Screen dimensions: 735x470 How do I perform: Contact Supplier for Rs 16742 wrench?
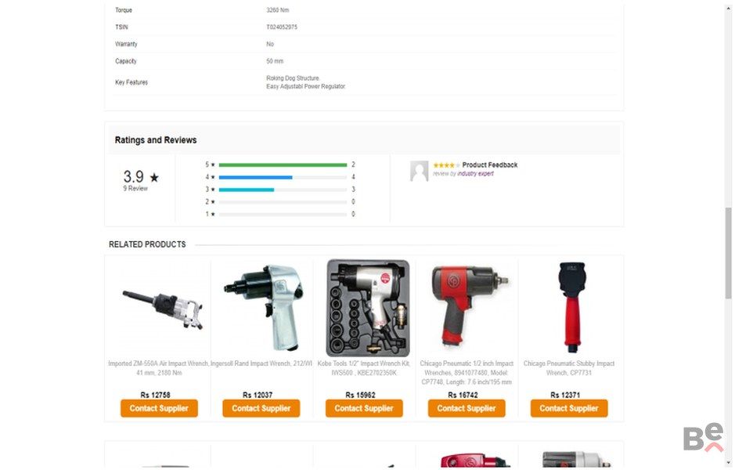point(467,408)
